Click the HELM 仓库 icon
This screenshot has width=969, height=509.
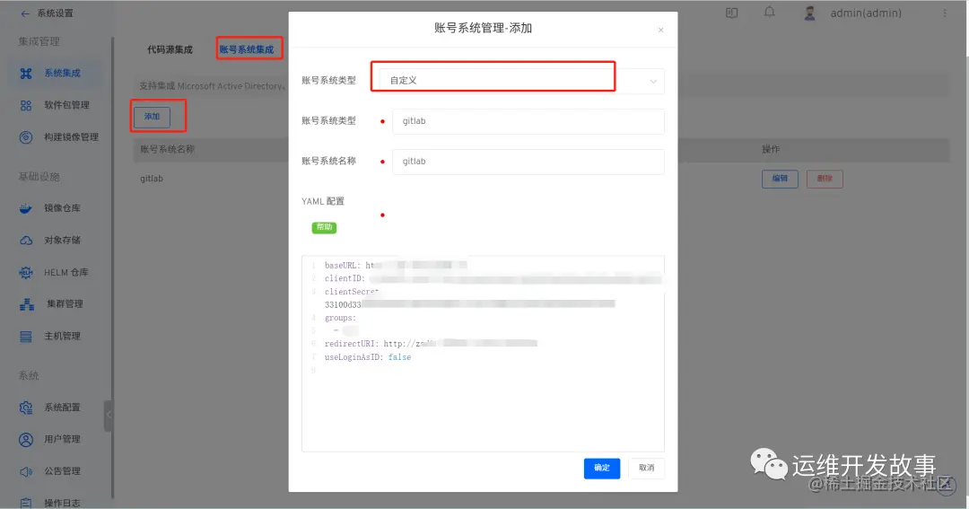click(26, 272)
